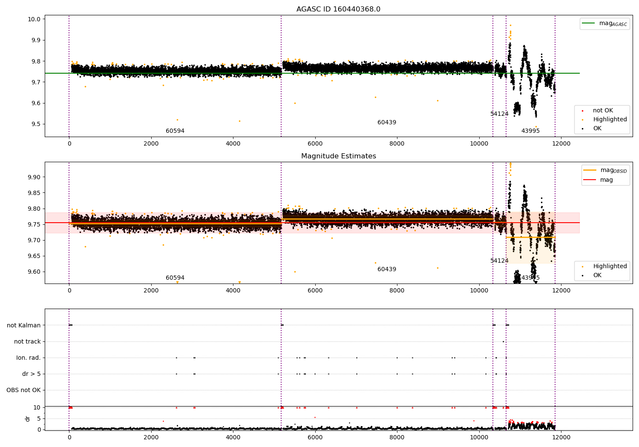
Task: Click the "10" tick on the dr axis
Action: (37, 407)
